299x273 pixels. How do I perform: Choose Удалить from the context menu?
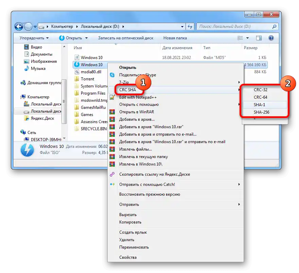tap(127, 240)
